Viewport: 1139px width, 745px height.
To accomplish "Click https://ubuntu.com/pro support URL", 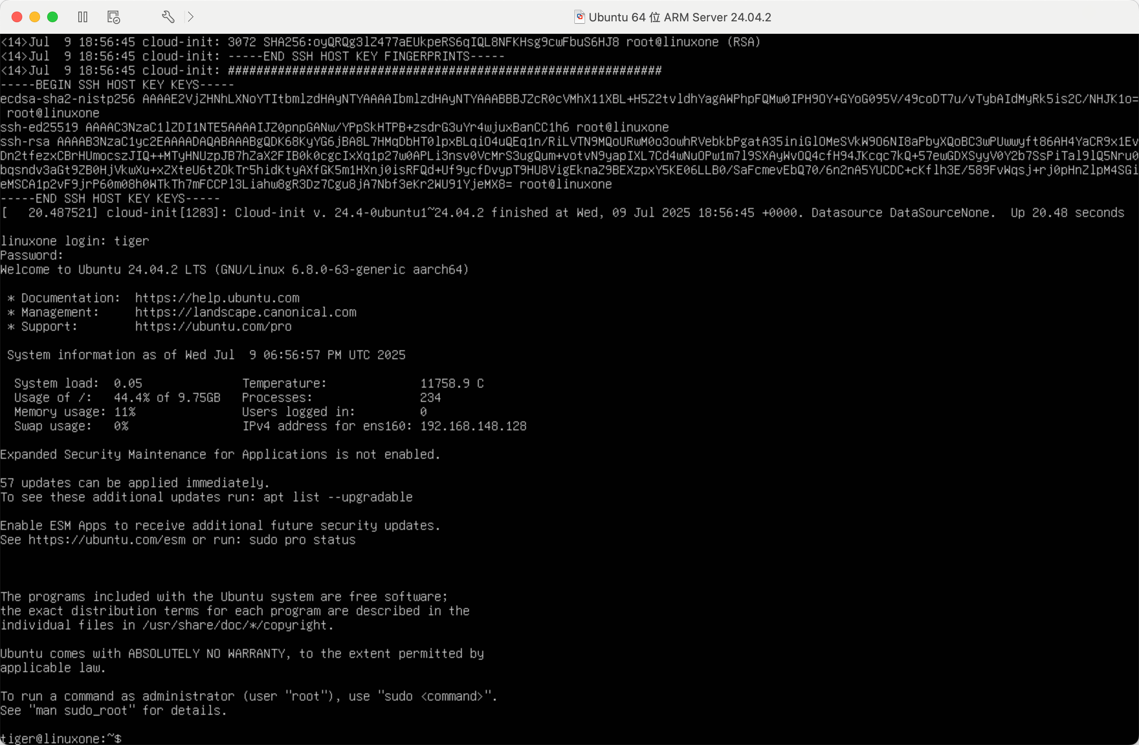I will coord(213,327).
